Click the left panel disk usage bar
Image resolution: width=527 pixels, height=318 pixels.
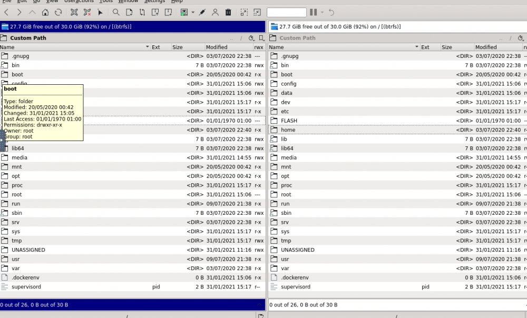click(x=133, y=26)
